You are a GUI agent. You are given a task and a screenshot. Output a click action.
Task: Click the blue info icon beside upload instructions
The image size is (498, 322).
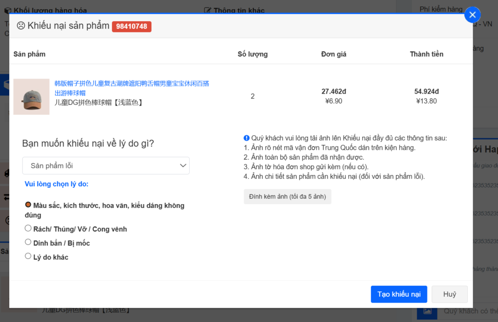(x=247, y=138)
